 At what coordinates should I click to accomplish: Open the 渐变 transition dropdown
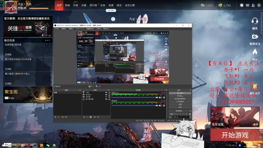[179, 114]
